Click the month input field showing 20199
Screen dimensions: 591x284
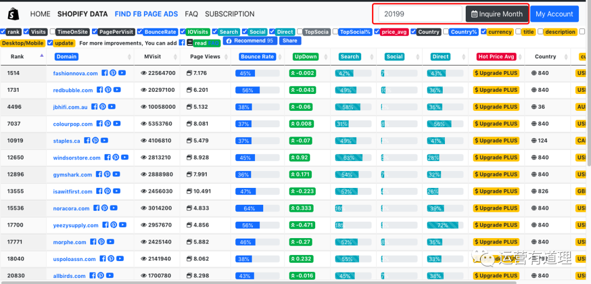[420, 14]
